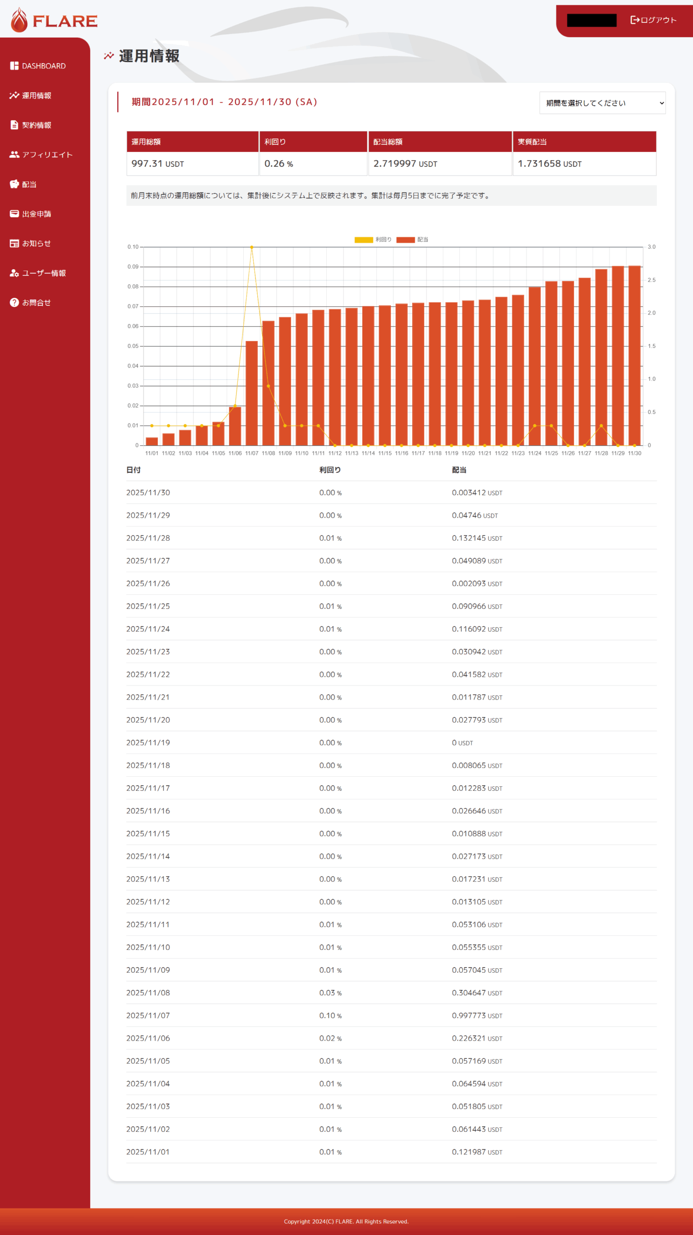Click the ユーザー情報 user settings icon
Viewport: 693px width, 1235px height.
(14, 273)
